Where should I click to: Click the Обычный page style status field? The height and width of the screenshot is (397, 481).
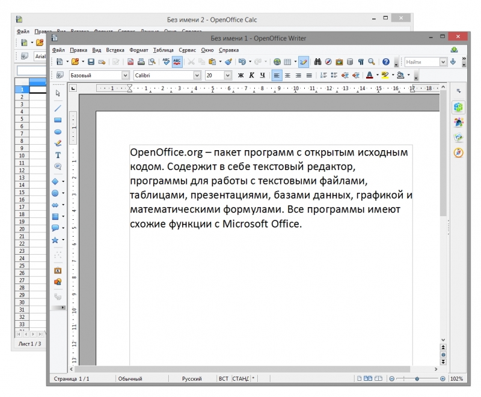coord(130,378)
